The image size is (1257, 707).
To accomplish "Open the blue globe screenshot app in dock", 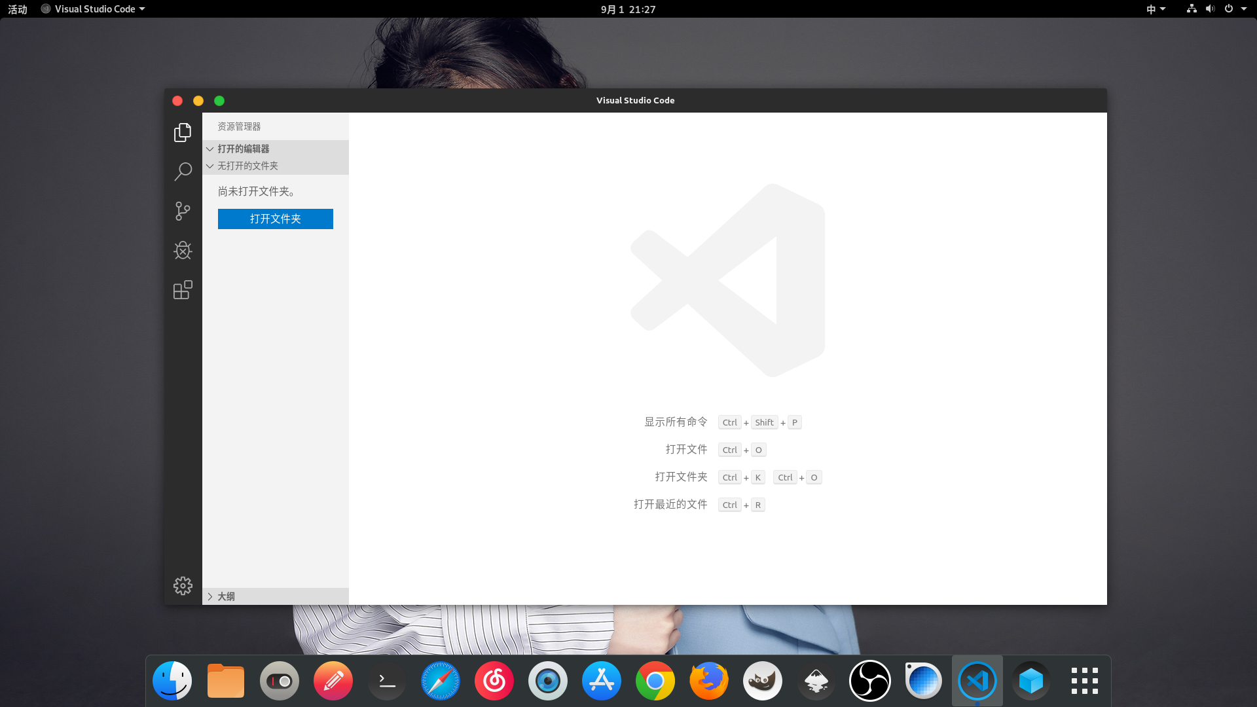I will (x=924, y=681).
